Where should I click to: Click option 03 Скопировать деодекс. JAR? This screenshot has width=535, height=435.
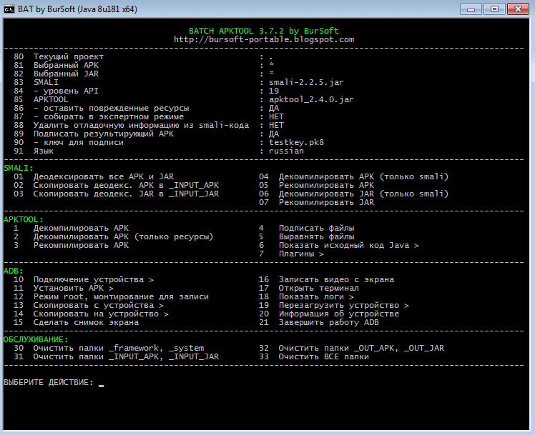click(117, 194)
